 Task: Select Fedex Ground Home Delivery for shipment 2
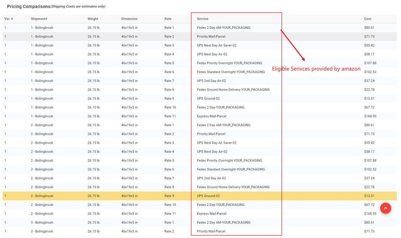pyautogui.click(x=233, y=187)
